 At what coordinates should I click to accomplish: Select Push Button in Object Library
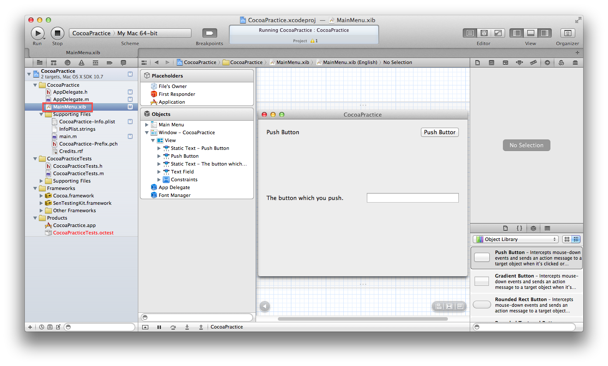[526, 258]
